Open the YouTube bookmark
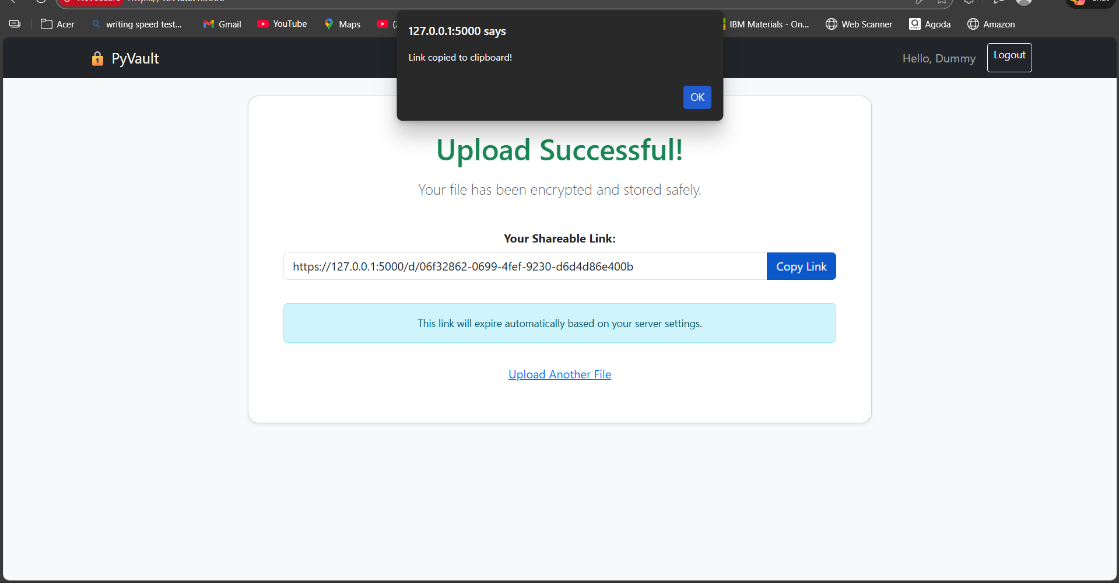The width and height of the screenshot is (1119, 583). pos(282,24)
